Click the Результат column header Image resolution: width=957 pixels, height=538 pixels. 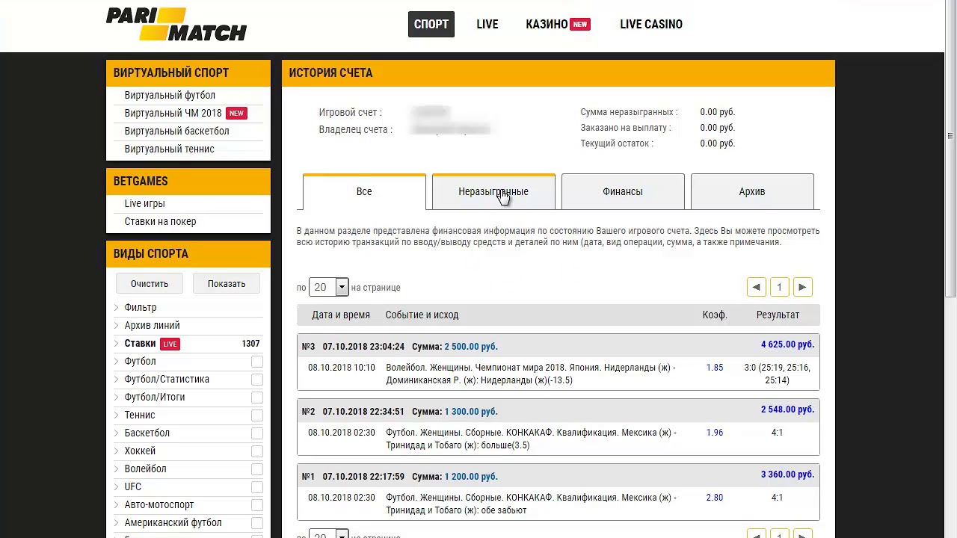[x=778, y=315]
